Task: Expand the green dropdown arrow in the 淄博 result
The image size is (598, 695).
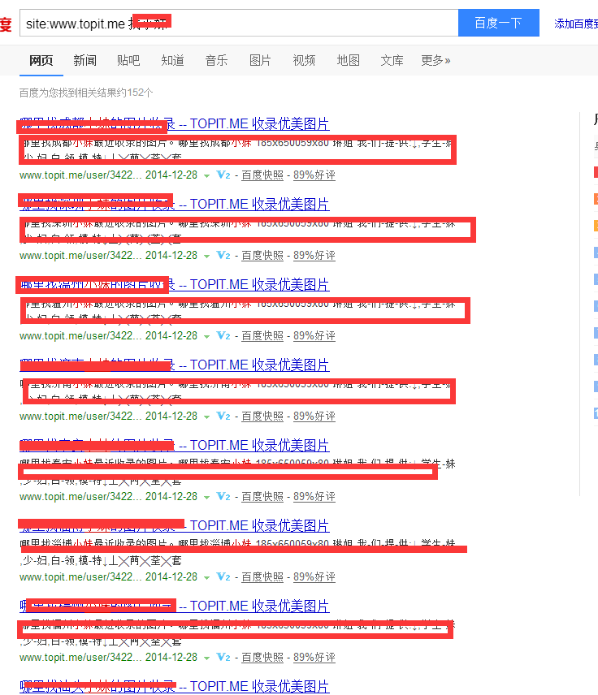Action: [x=206, y=577]
